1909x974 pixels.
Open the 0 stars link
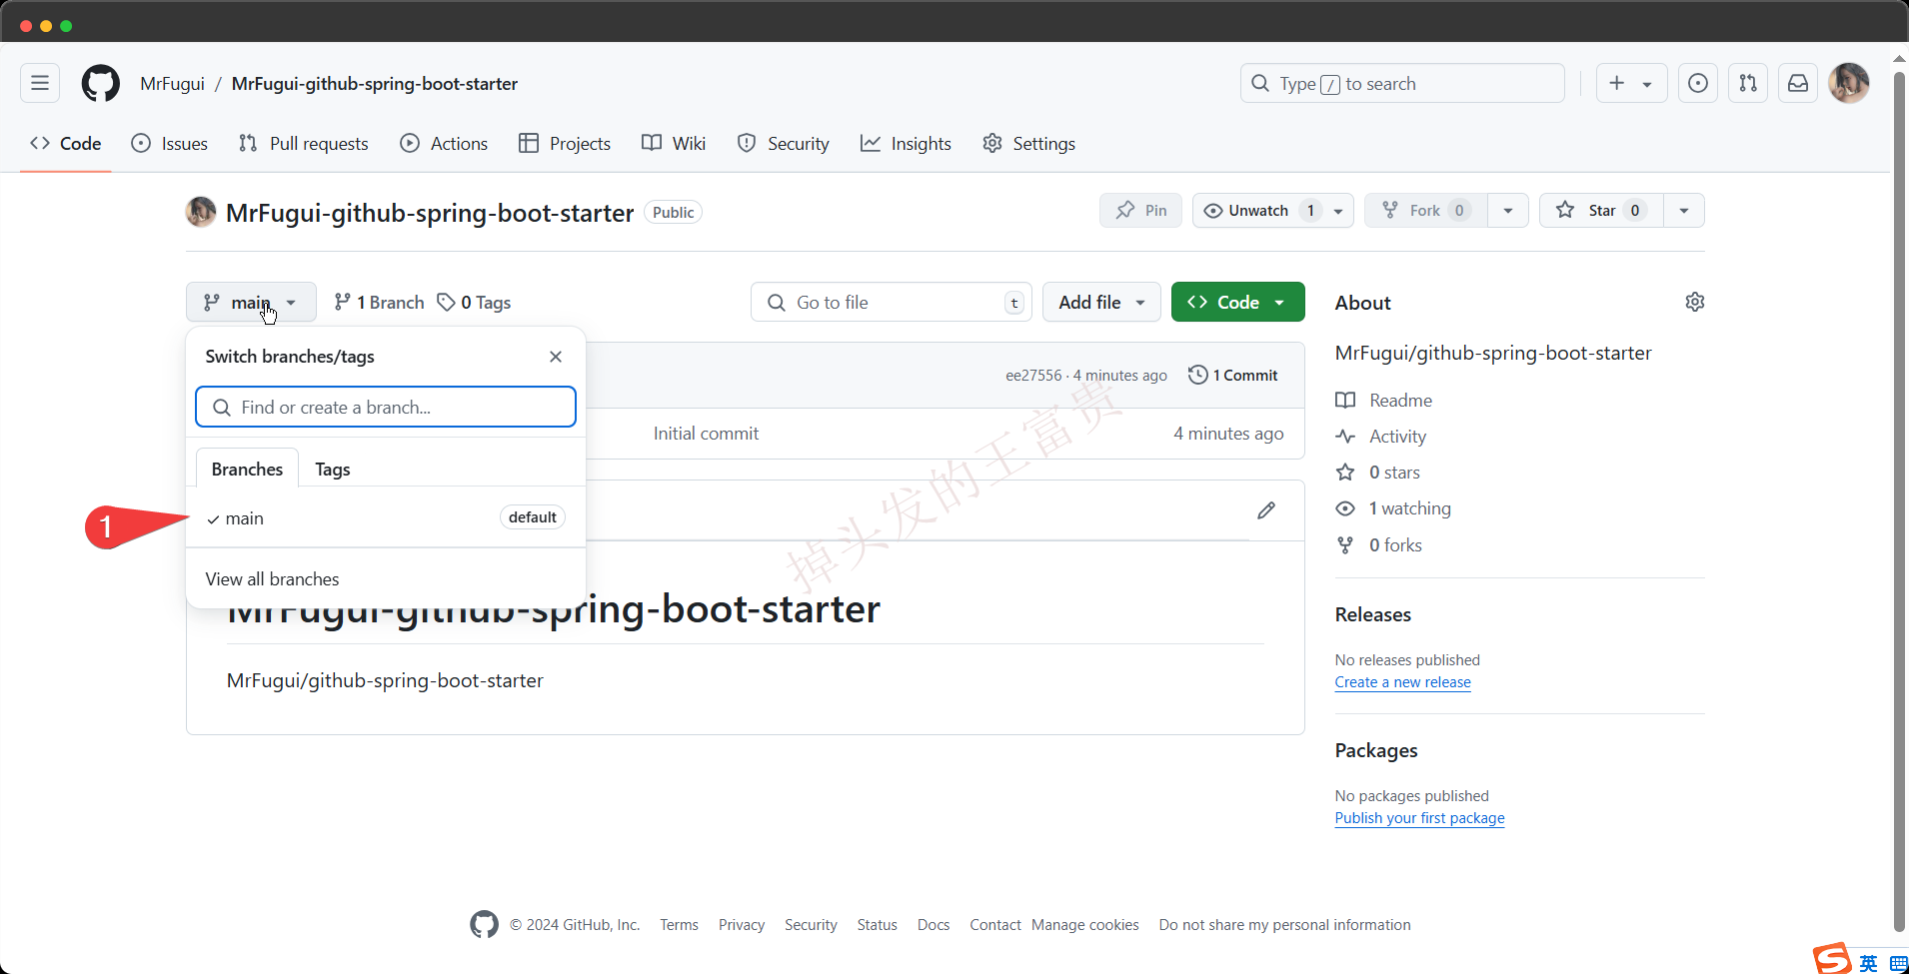click(1378, 472)
